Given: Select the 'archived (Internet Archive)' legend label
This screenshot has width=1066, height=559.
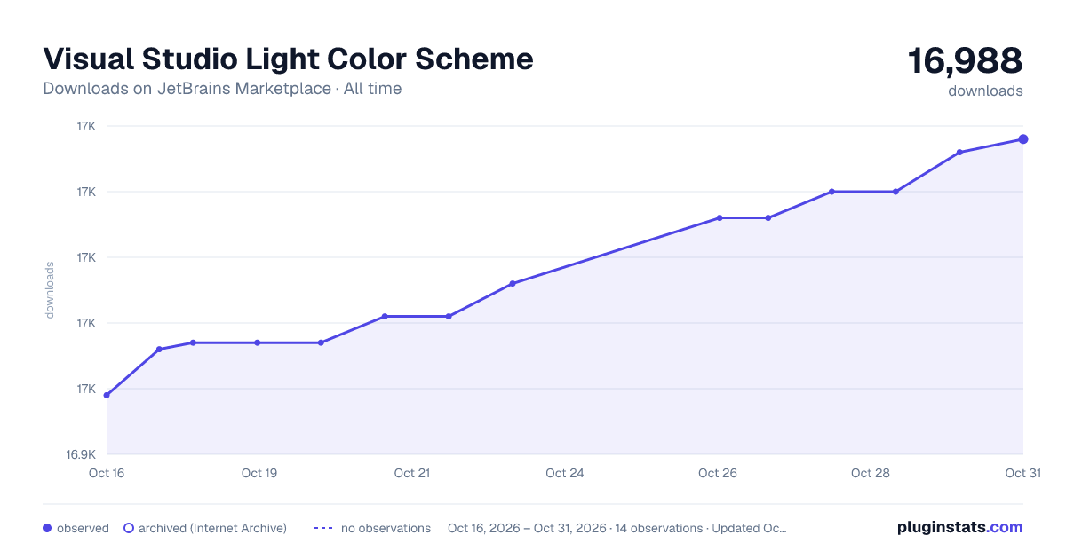Looking at the screenshot, I should pyautogui.click(x=212, y=528).
